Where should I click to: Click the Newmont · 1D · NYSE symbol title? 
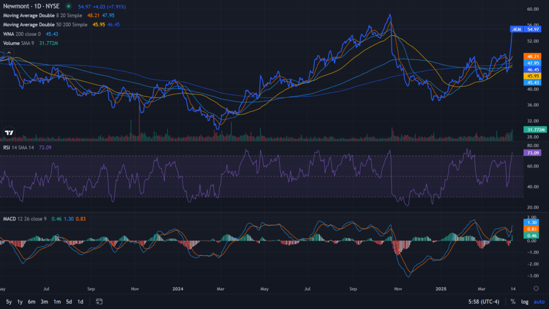coord(31,6)
